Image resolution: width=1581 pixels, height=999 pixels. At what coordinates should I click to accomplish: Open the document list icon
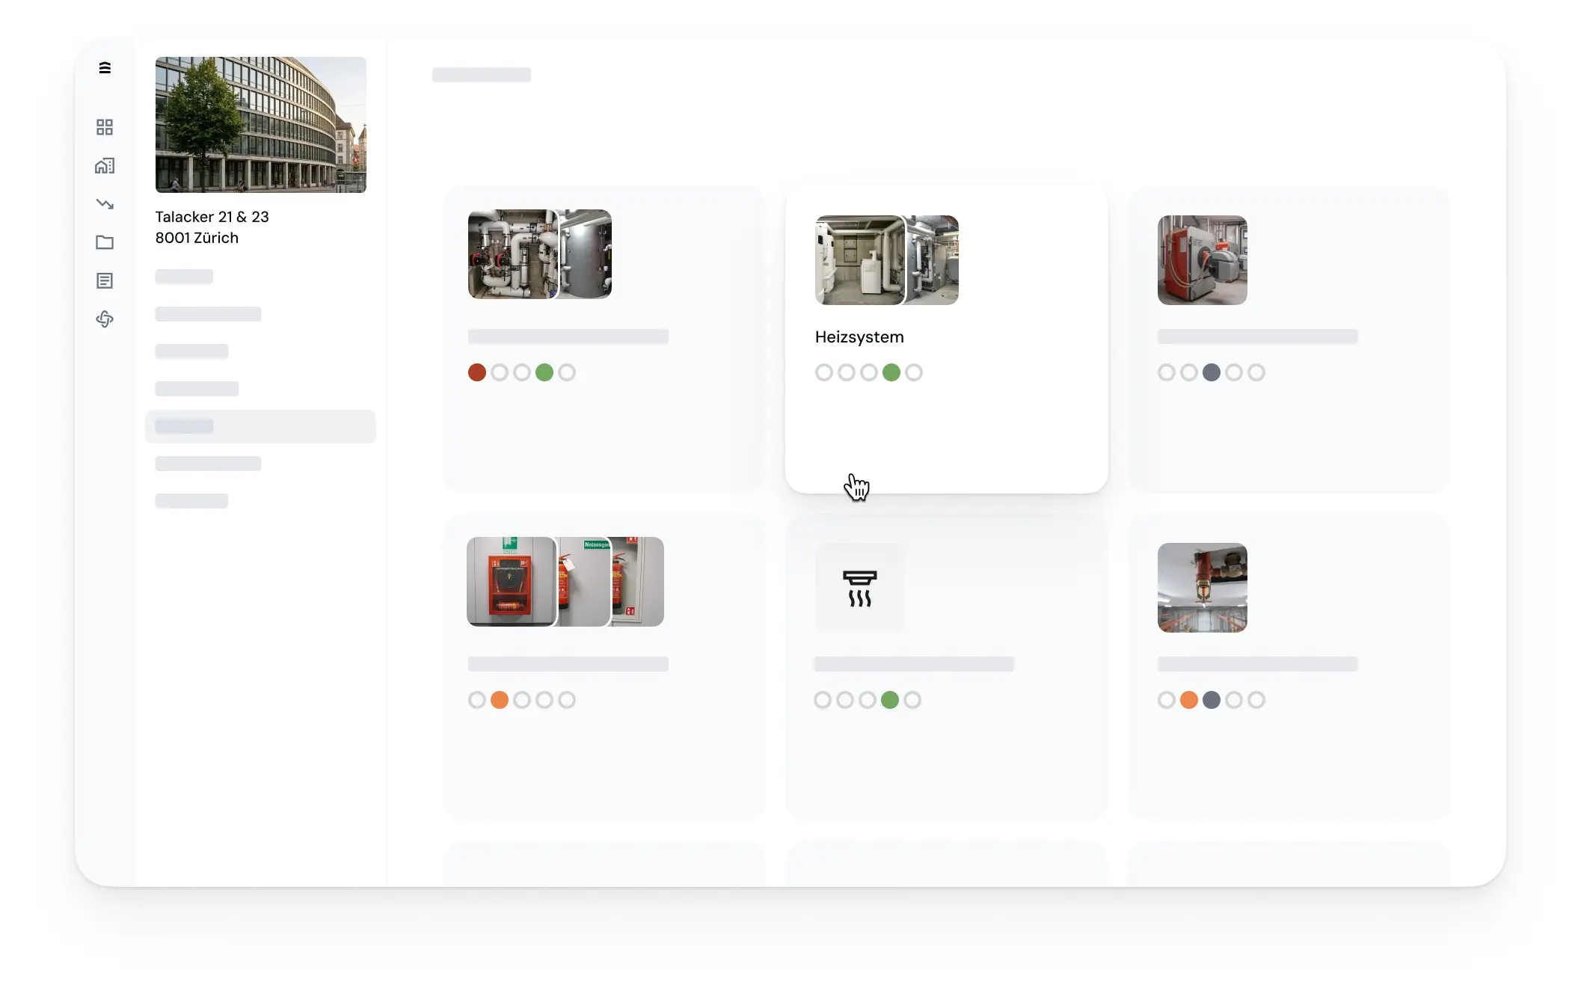pyautogui.click(x=105, y=281)
